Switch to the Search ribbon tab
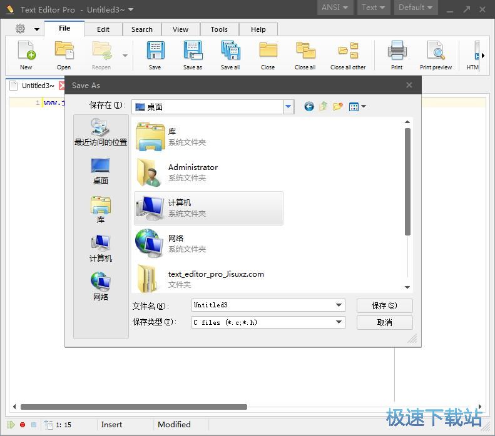The height and width of the screenshot is (436, 495). [x=142, y=29]
